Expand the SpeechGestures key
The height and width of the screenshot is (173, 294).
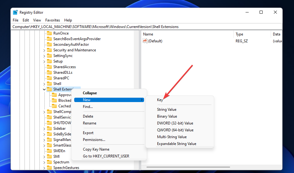coord(44,168)
